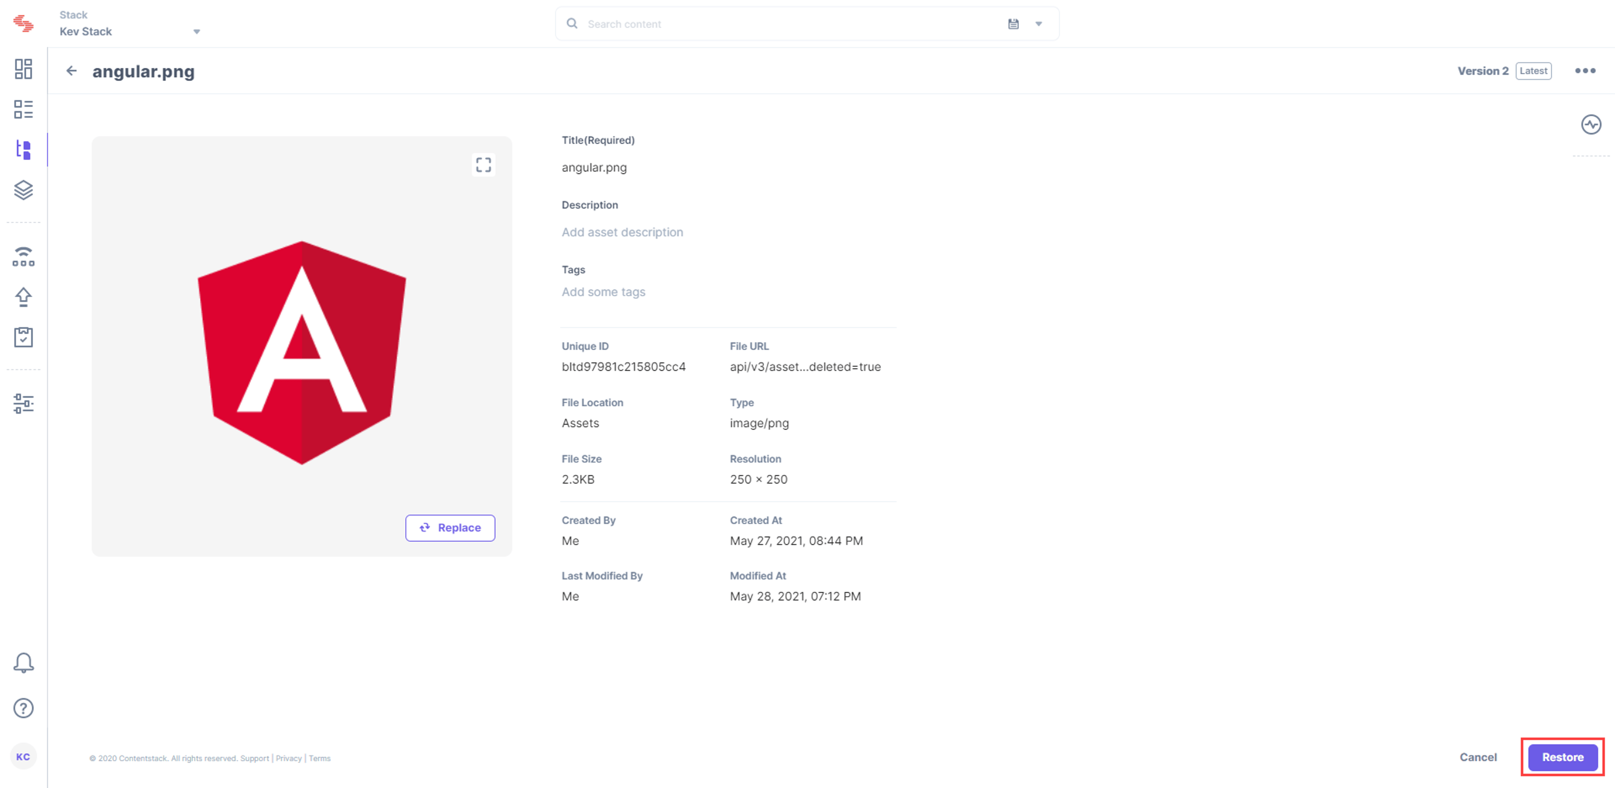Open the activity log pulse icon
This screenshot has width=1615, height=788.
1591,124
